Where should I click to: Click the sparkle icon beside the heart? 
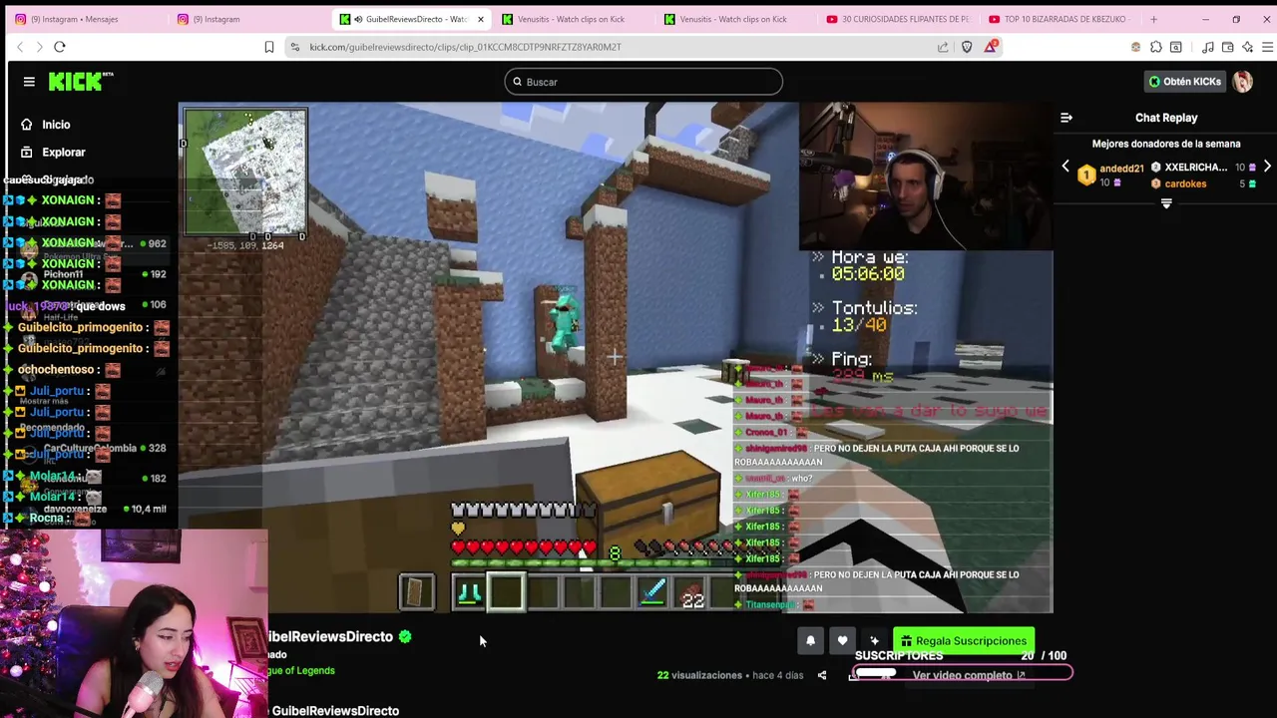(874, 641)
